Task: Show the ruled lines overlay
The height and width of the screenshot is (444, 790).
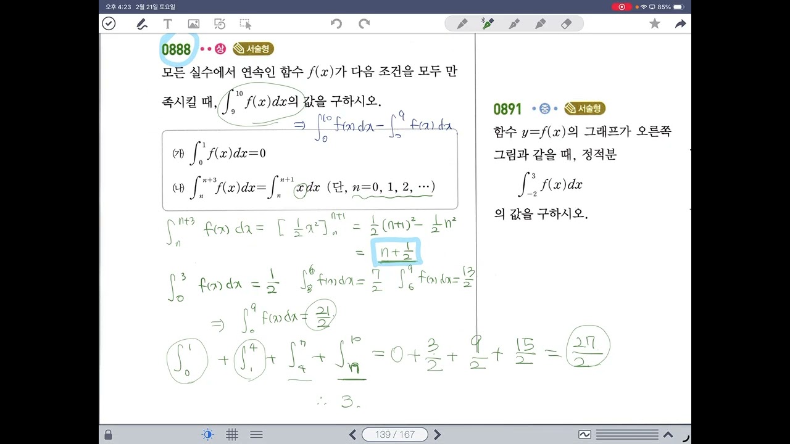Action: [257, 435]
